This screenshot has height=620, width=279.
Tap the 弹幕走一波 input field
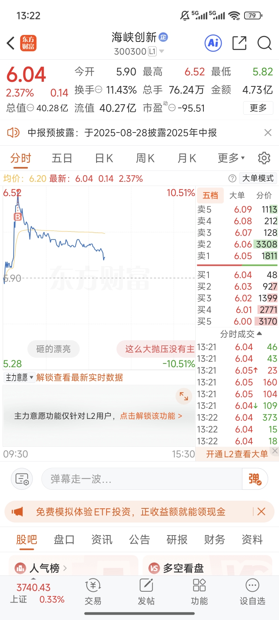pyautogui.click(x=141, y=479)
